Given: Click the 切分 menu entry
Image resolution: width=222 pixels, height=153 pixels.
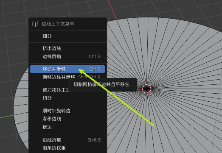Looking at the screenshot, I should pyautogui.click(x=67, y=98).
